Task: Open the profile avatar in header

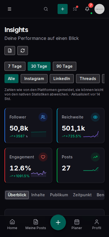Action: point(99,9)
